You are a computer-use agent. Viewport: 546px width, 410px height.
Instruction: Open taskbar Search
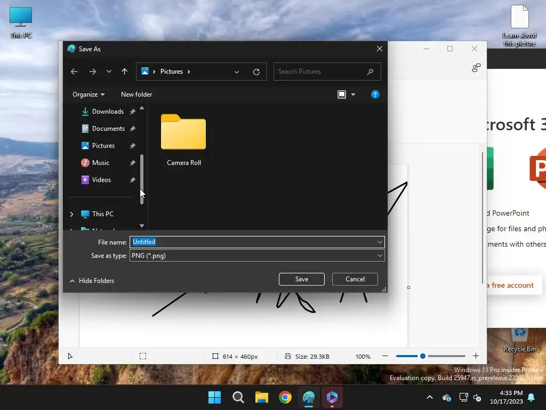click(x=238, y=397)
